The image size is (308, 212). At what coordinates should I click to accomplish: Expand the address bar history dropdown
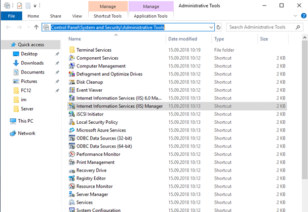pos(211,27)
